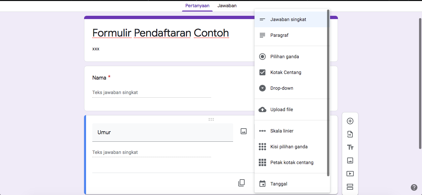The height and width of the screenshot is (195, 422).
Task: Click the Import questions icon
Action: [x=350, y=134]
